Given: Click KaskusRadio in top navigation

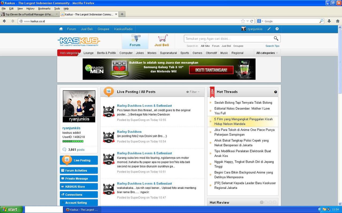Looking at the screenshot, I should [123, 29].
